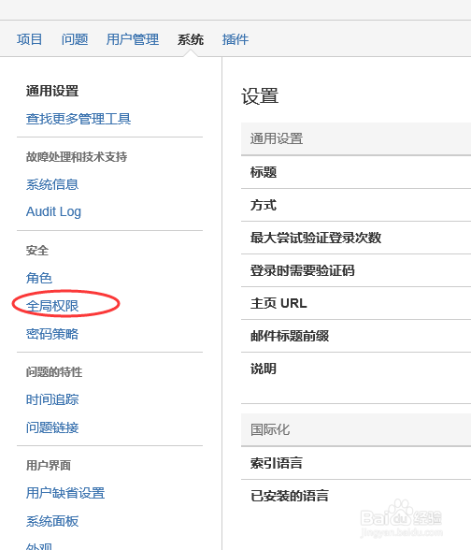The image size is (471, 550).
Task: Click the 邮件标题前缀 row
Action: click(x=356, y=336)
